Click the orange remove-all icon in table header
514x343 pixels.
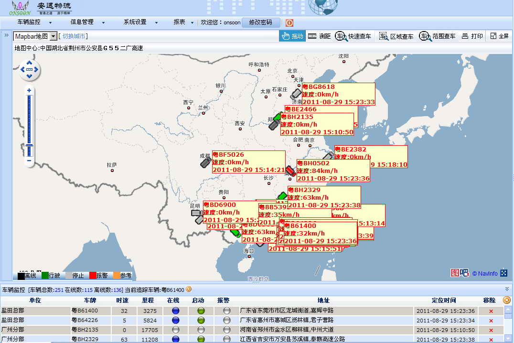click(x=507, y=300)
